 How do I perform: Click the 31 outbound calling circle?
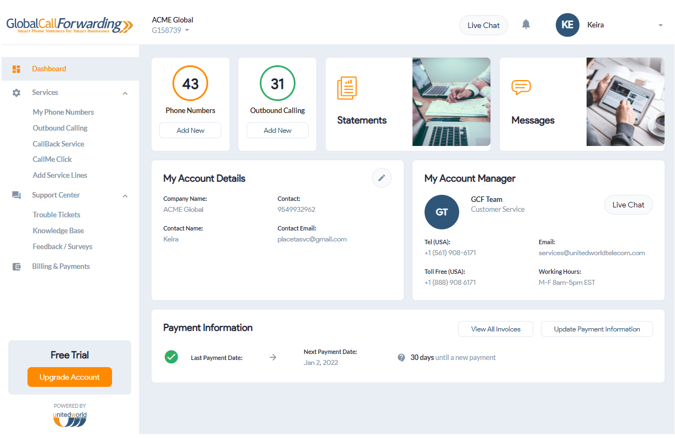[277, 83]
